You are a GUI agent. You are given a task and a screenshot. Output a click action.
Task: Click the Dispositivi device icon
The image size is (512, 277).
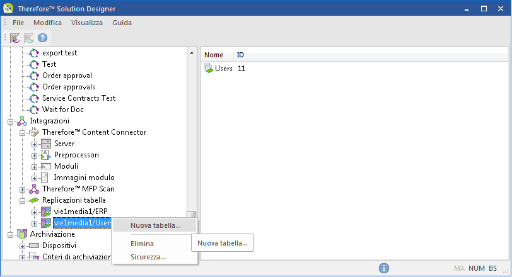click(34, 246)
